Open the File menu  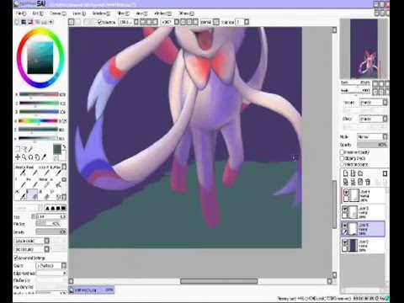(x=21, y=13)
